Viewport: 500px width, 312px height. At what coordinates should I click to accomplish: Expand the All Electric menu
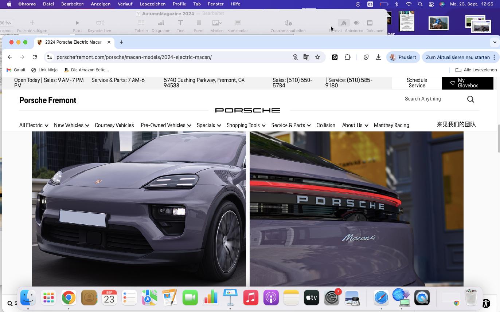point(34,125)
